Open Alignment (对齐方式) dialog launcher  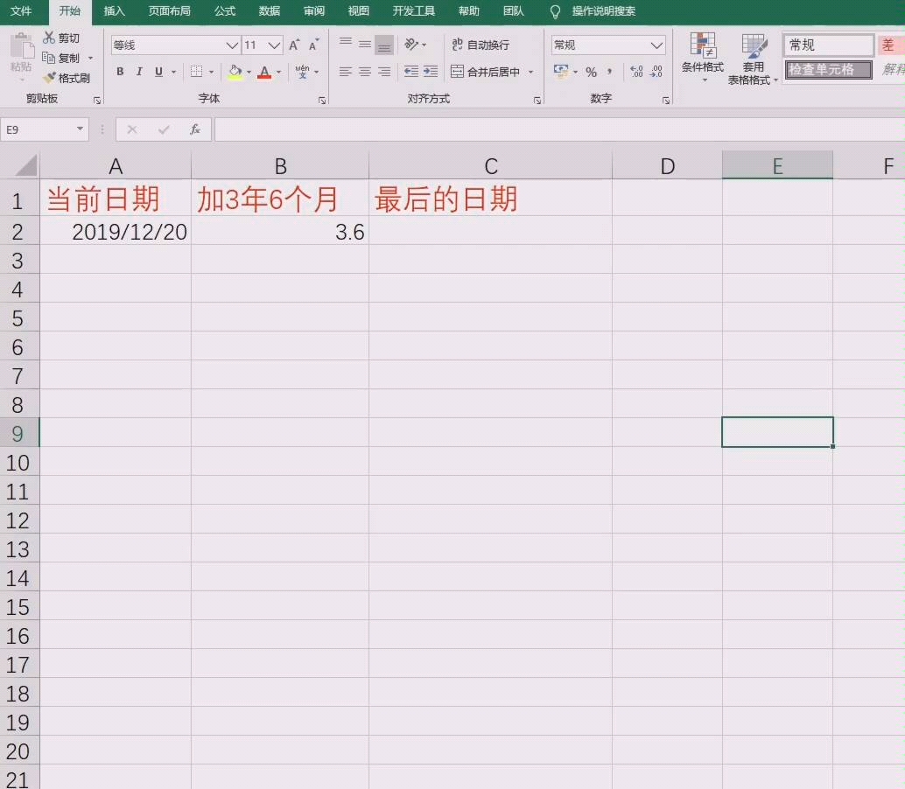click(x=537, y=101)
